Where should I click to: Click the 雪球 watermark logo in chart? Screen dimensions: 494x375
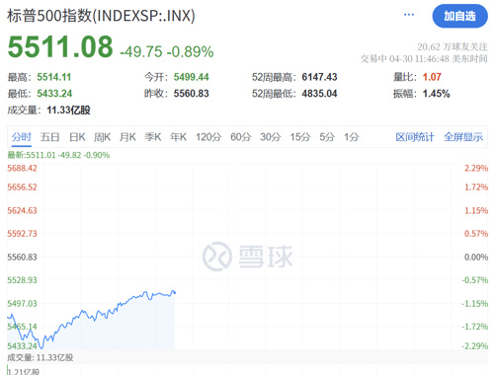point(248,257)
